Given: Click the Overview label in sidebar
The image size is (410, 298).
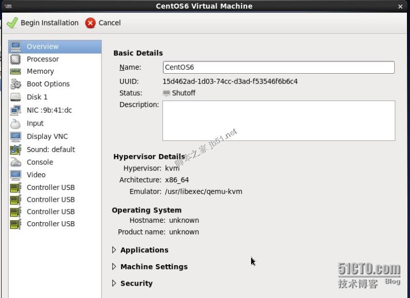Looking at the screenshot, I should coord(43,47).
